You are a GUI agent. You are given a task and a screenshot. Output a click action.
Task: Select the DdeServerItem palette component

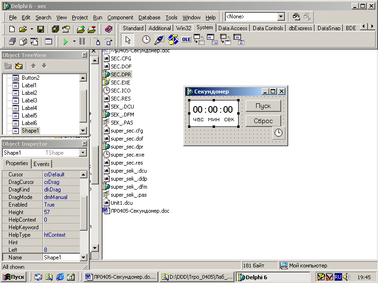point(239,40)
